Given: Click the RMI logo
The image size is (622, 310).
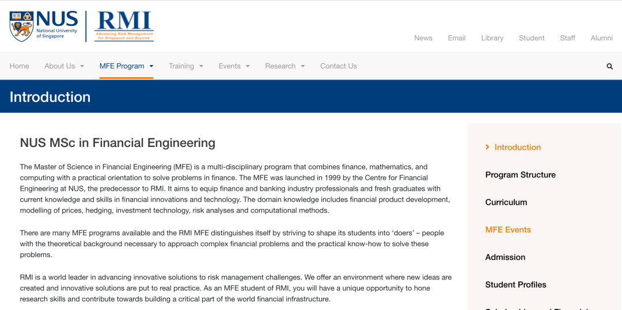Looking at the screenshot, I should (x=124, y=26).
